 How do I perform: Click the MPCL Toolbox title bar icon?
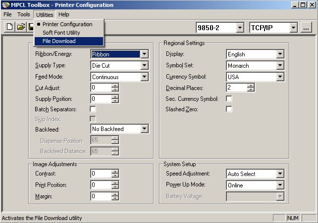5,5
